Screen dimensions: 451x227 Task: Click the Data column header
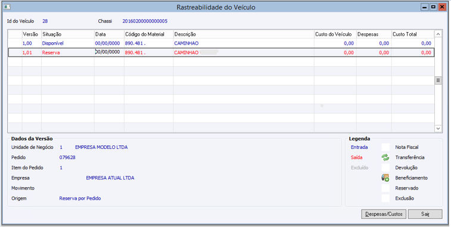(109, 34)
